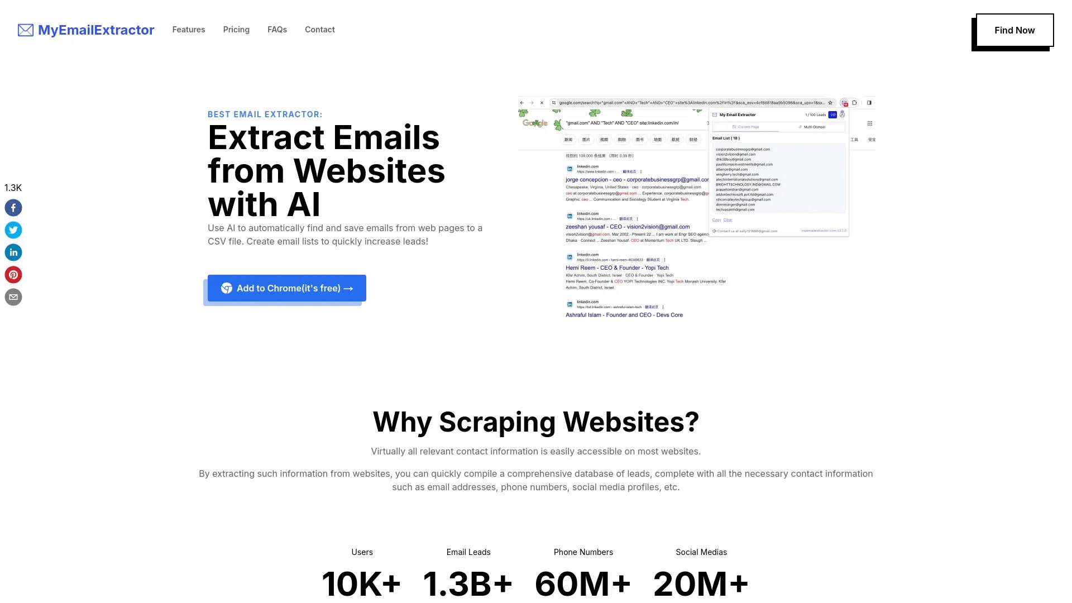Click the MyEmailExtractor mail icon

(x=25, y=30)
